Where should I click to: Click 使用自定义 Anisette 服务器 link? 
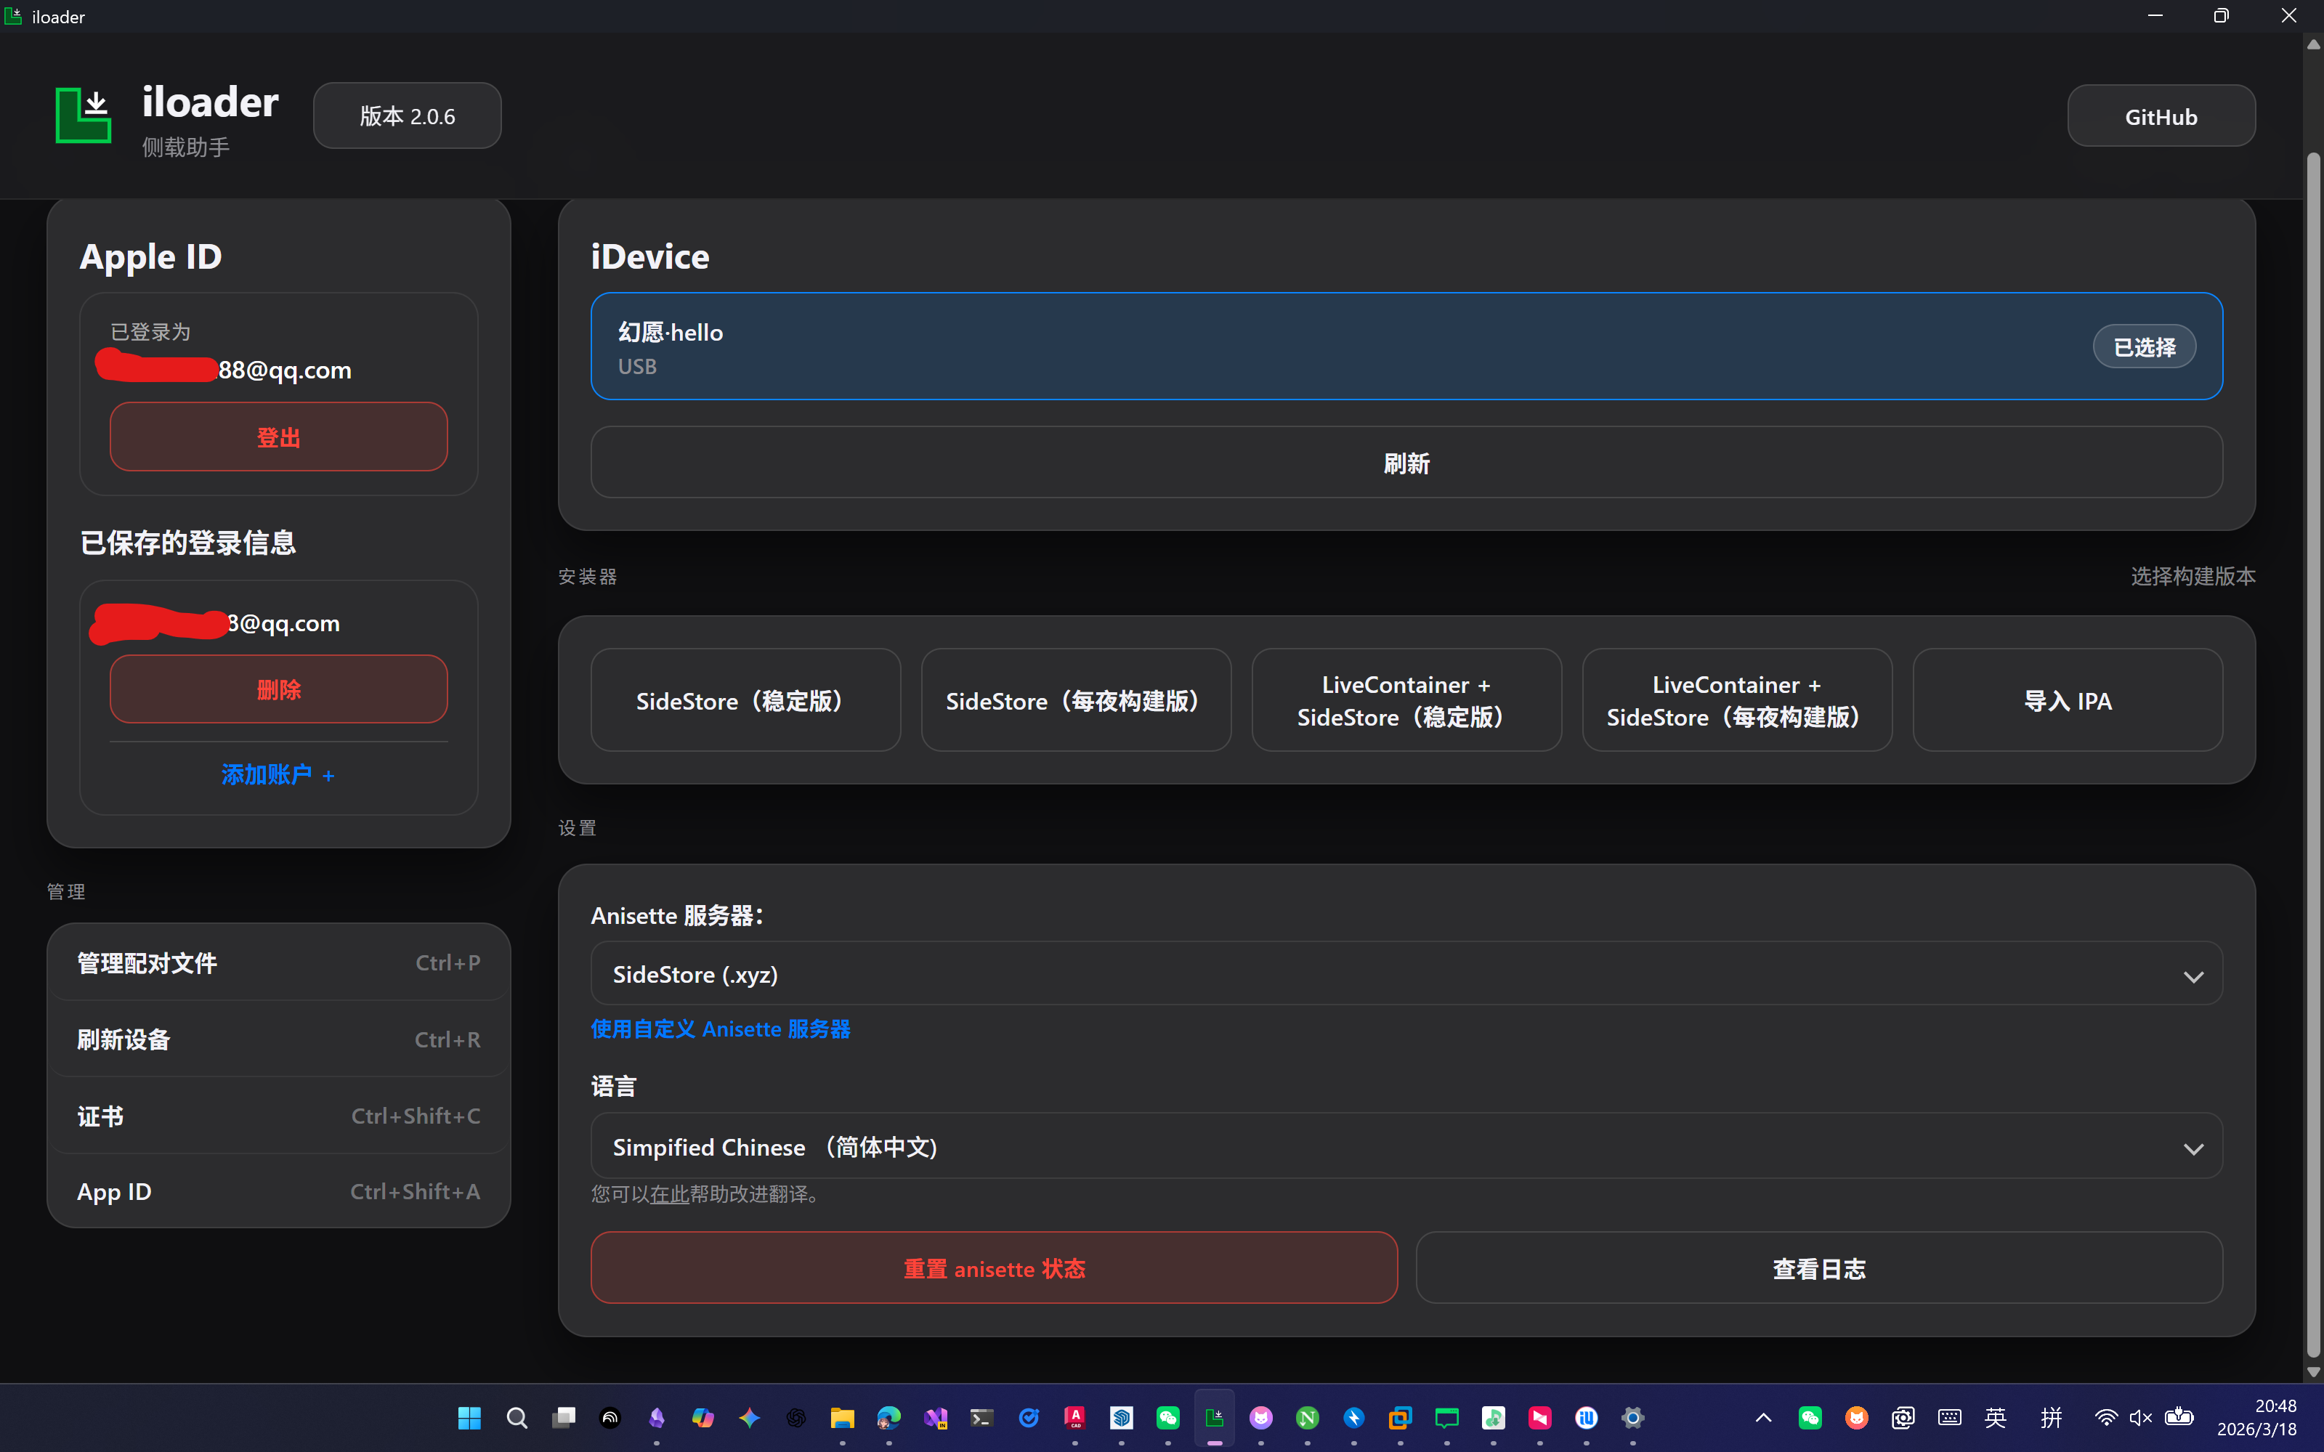tap(720, 1029)
